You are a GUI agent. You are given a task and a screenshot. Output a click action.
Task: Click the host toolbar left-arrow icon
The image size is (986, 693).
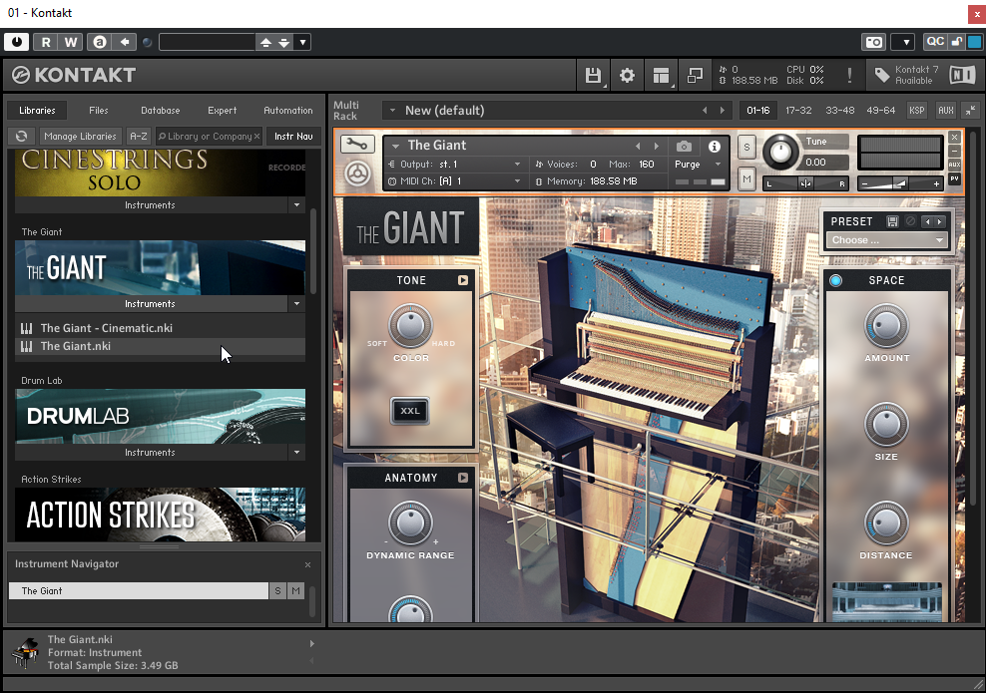(125, 42)
